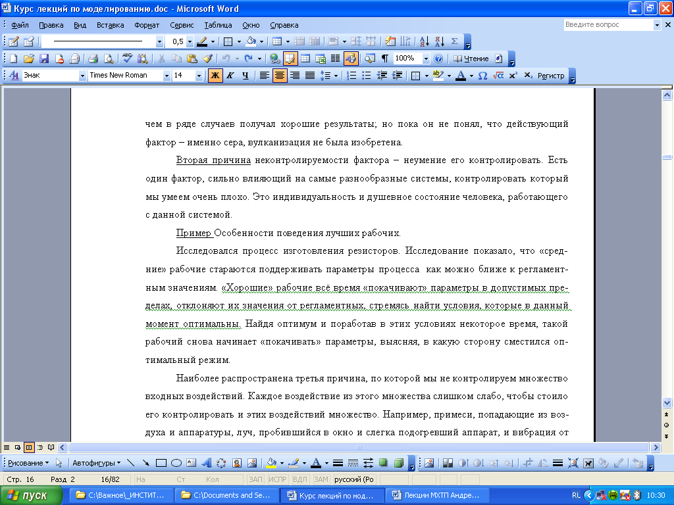
Task: Open the equation editor square root icon
Action: [498, 76]
